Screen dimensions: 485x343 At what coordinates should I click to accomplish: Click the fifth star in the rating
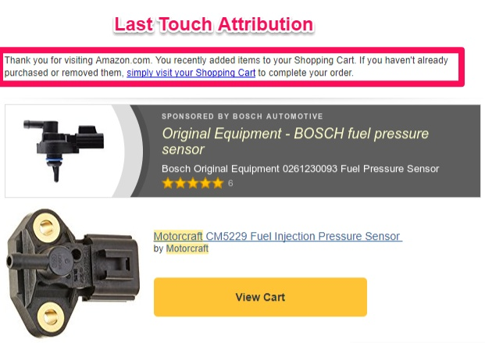217,184
